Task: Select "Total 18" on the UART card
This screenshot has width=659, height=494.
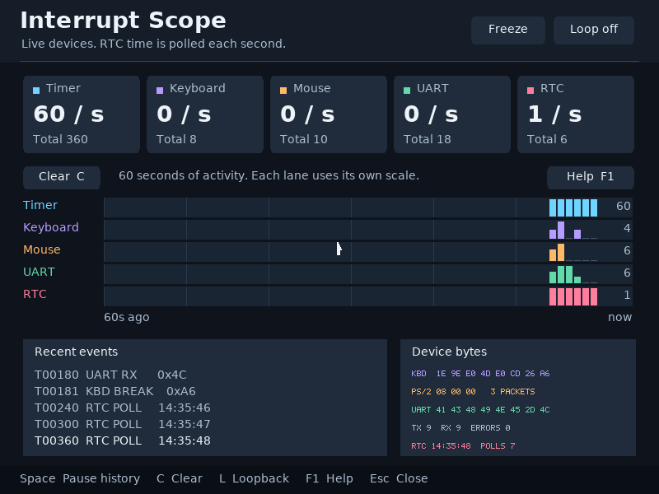Action: point(427,139)
